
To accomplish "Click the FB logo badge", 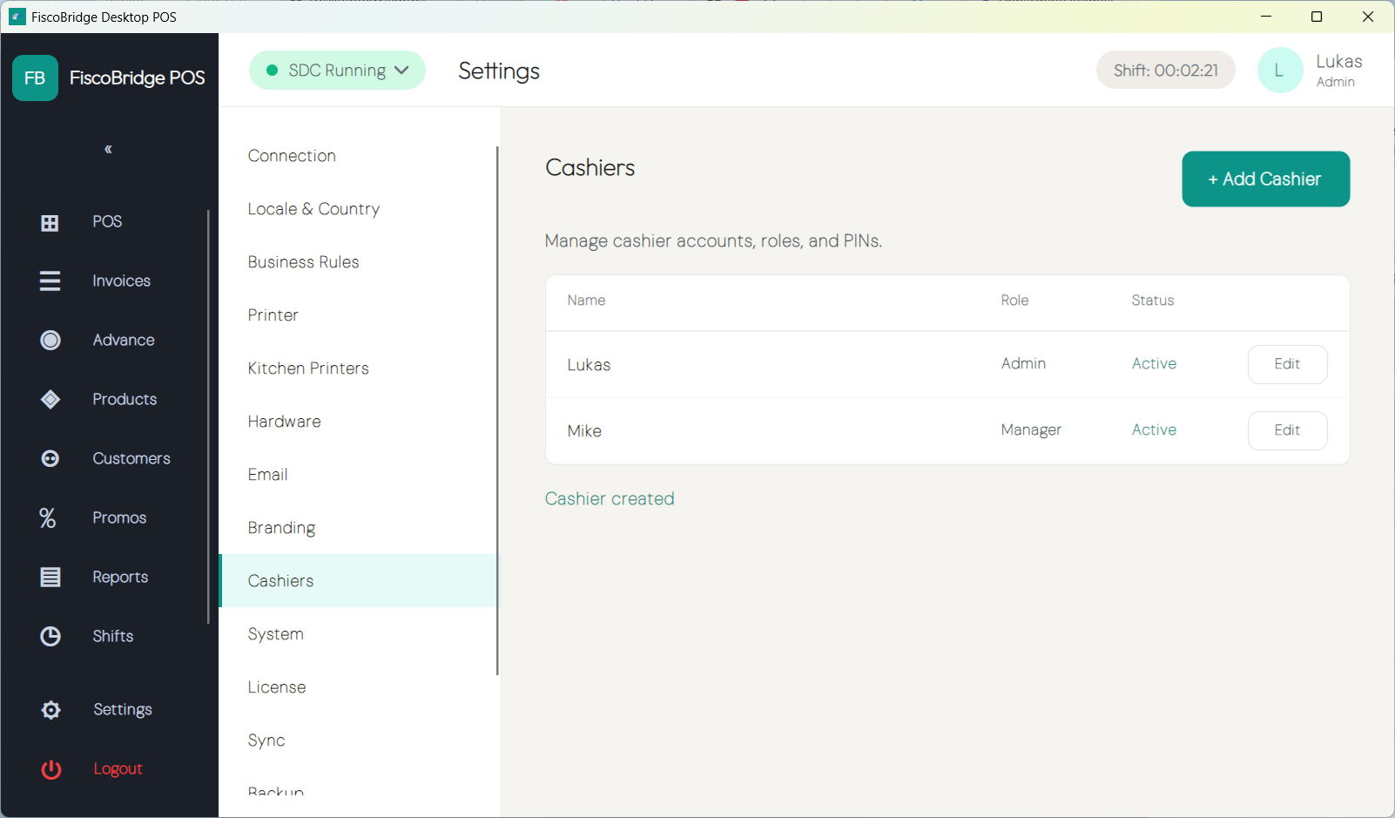I will point(35,78).
